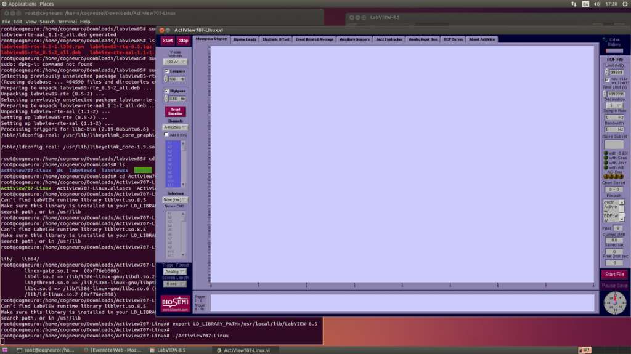Open the Auxiliary Sensors tab
The height and width of the screenshot is (354, 631).
click(354, 39)
